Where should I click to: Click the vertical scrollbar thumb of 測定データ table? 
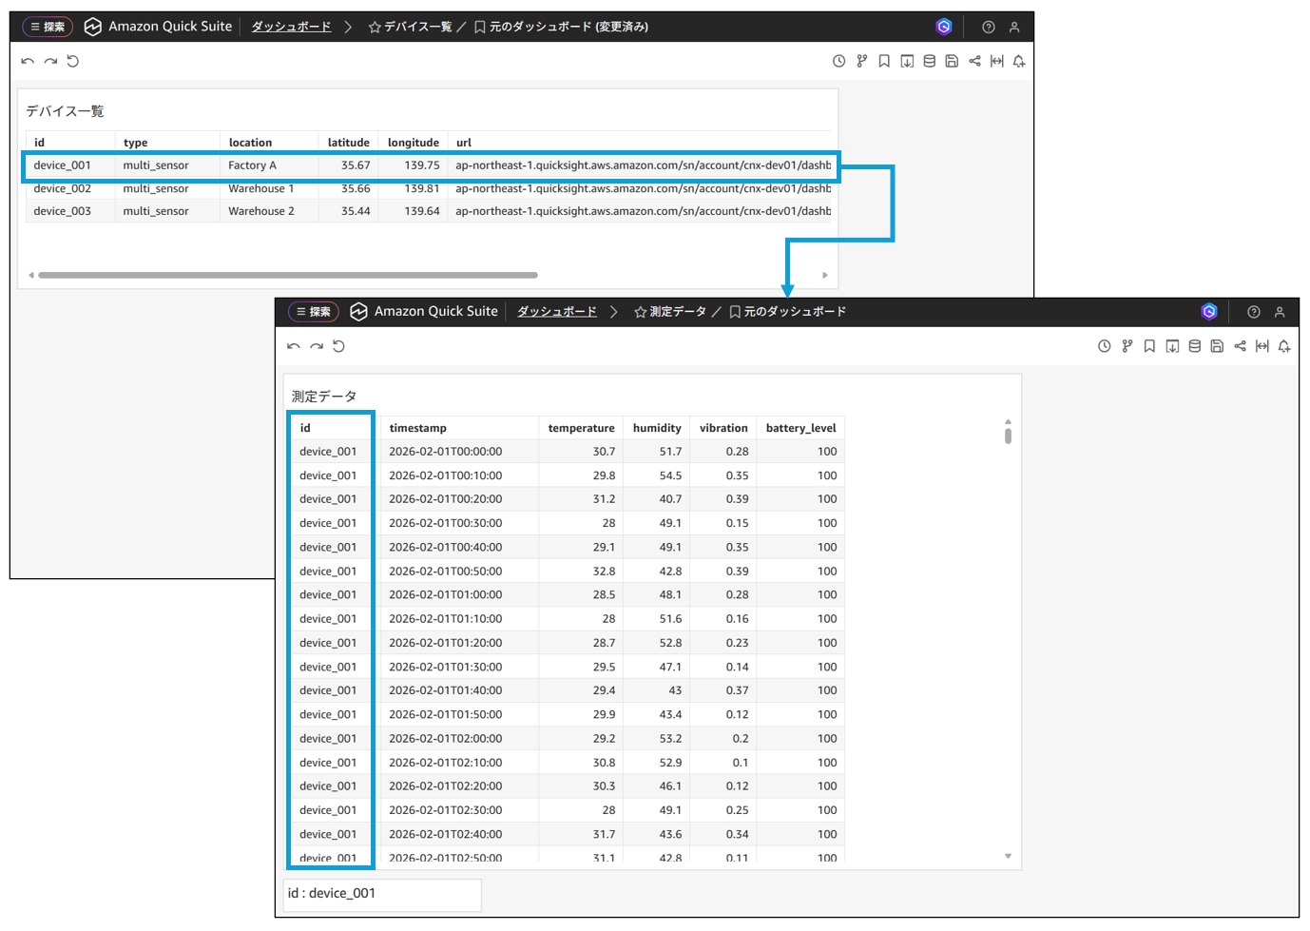coord(1008,436)
